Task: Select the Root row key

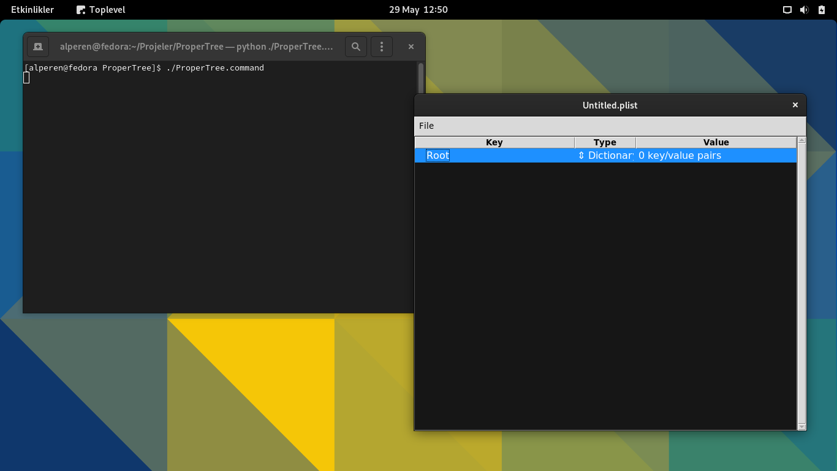Action: 438,156
